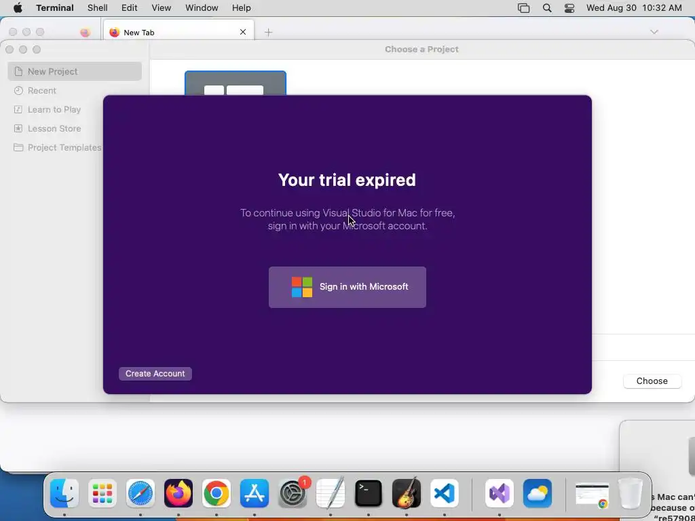Viewport: 695px width, 521px height.
Task: Click the Microsoft logo on sign-in button
Action: [x=302, y=287]
